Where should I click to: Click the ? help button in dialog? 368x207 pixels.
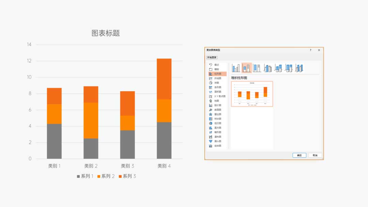point(310,50)
